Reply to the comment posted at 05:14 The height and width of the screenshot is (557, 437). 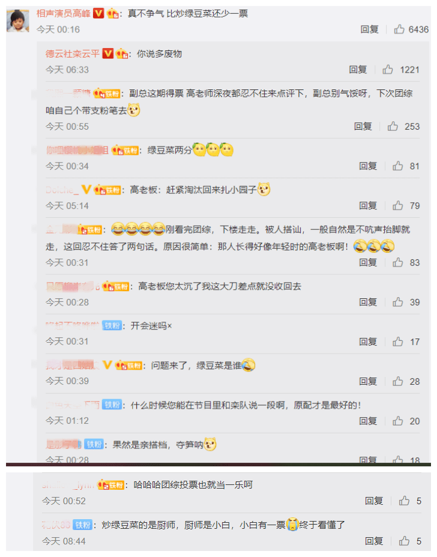368,205
